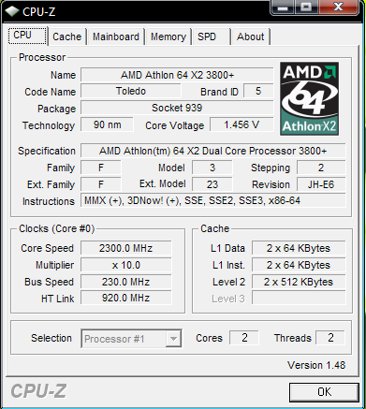Click the Brand ID value 5
Screen dimensions: 366x409
(x=258, y=91)
